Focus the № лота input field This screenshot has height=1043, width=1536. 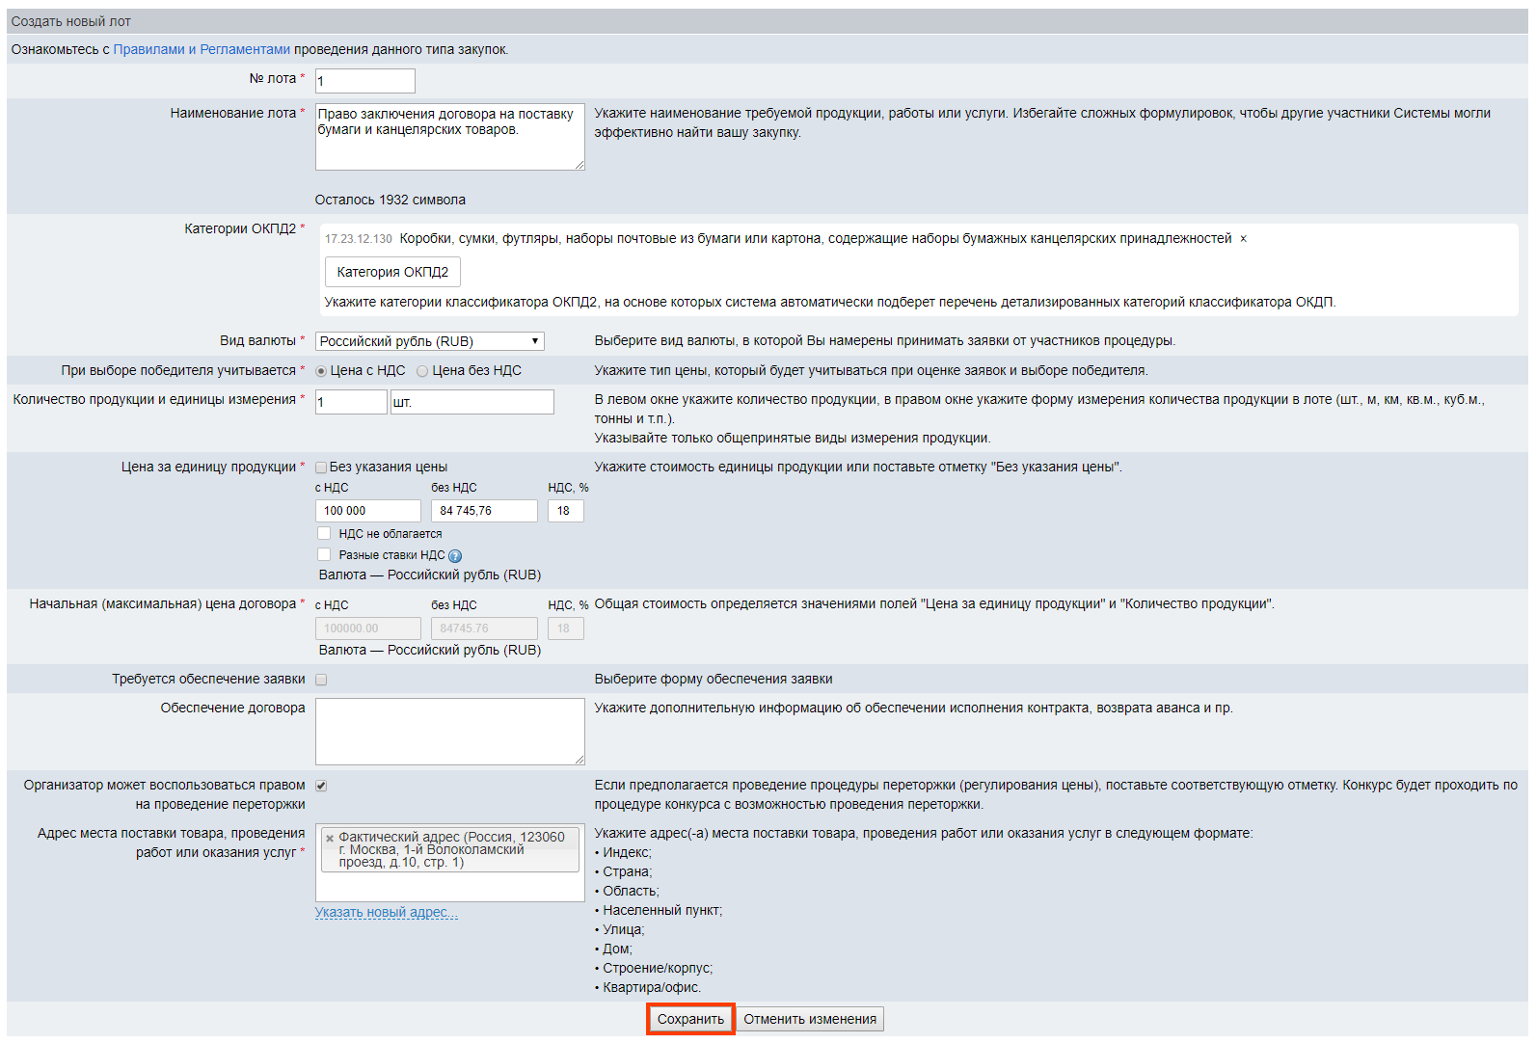[364, 81]
